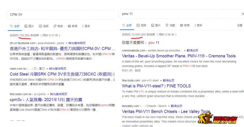Viewport: 244px width, 127px height.
Task: Select the 图片 tab in pmv 11 search
Action: tap(156, 25)
